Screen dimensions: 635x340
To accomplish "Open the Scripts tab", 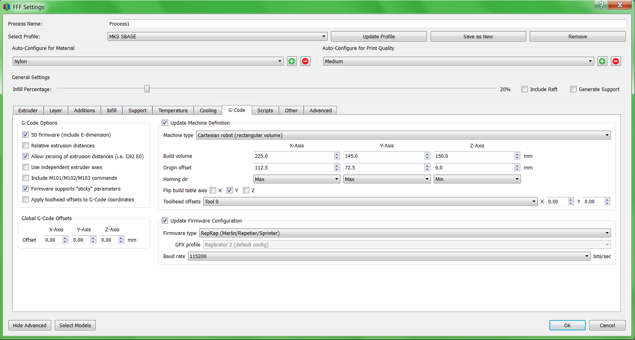I will [265, 110].
